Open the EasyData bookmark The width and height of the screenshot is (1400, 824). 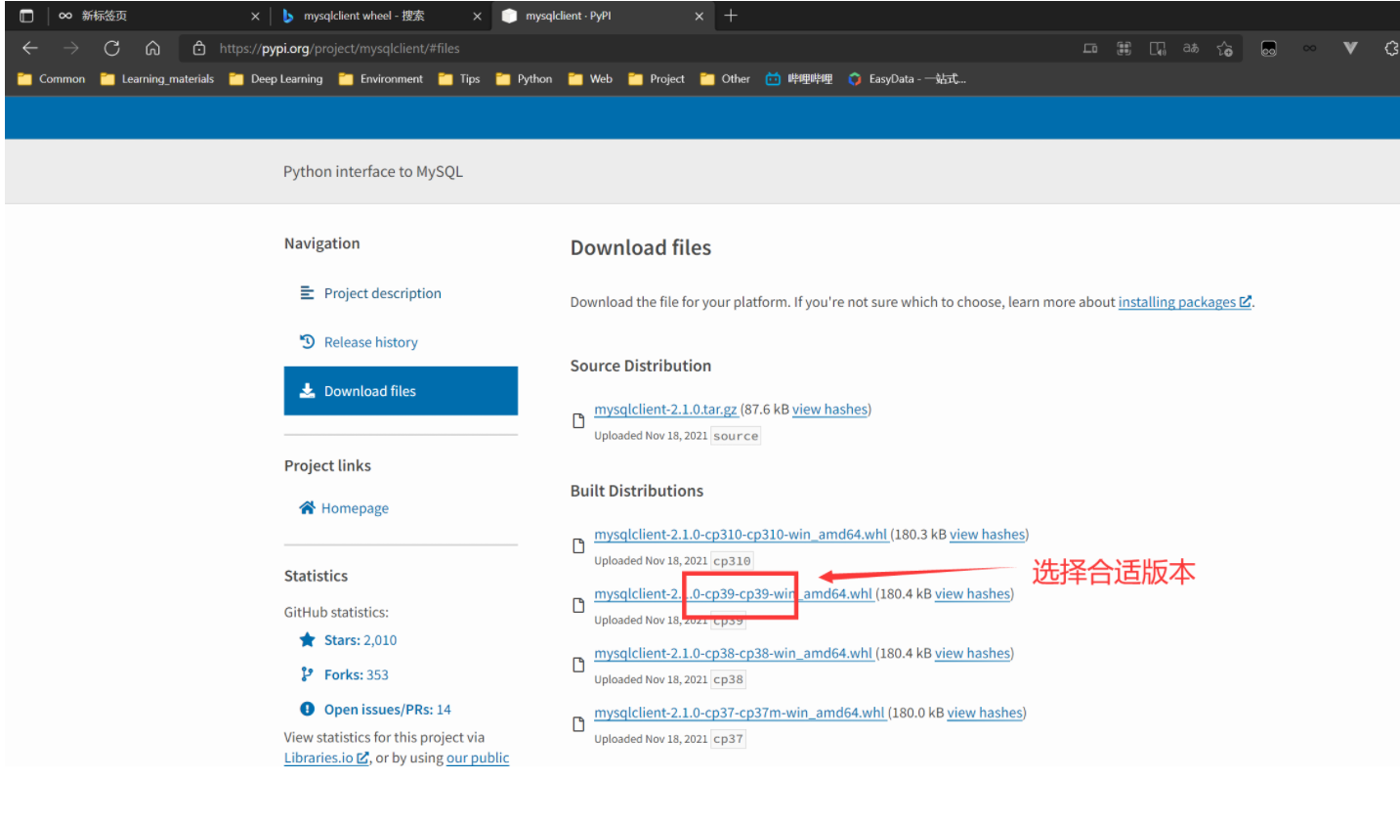point(908,79)
